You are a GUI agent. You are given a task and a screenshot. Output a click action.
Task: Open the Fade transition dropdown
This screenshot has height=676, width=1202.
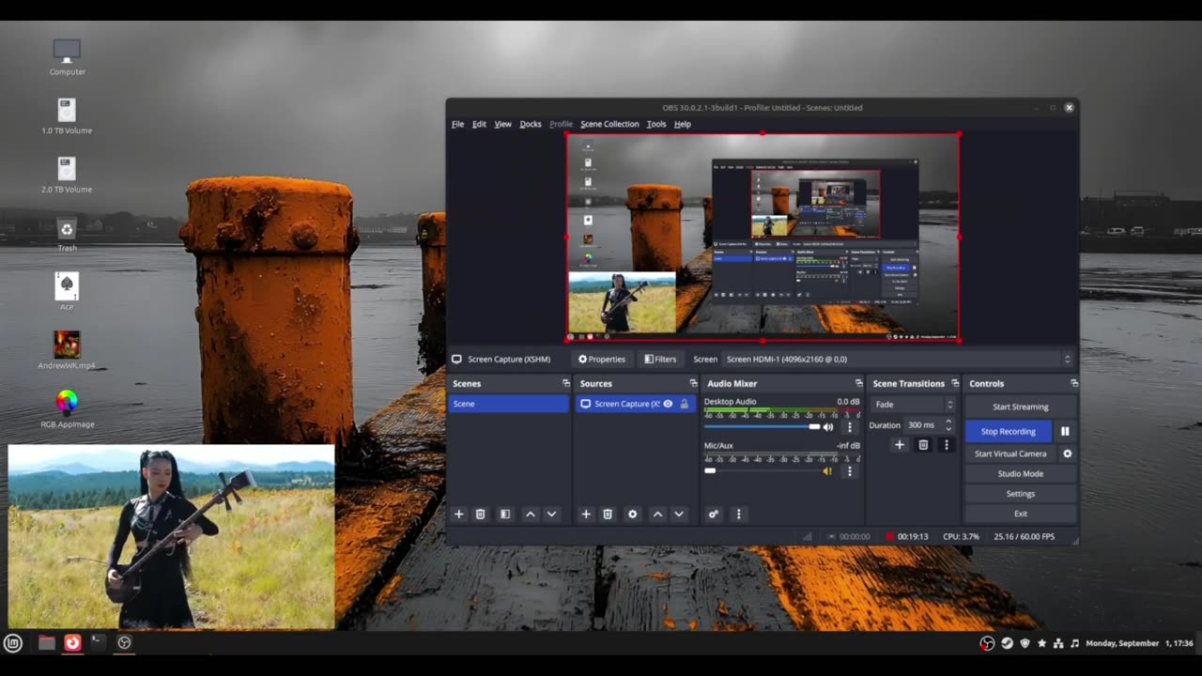(913, 405)
